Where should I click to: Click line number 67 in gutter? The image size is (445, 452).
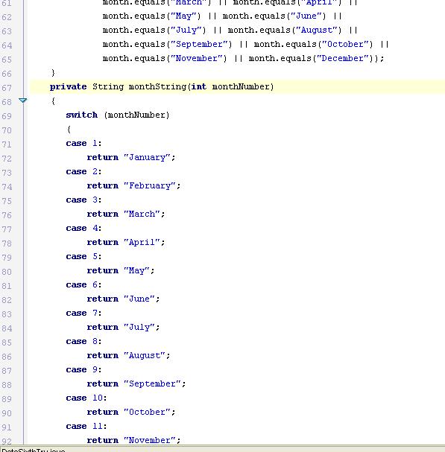click(x=7, y=88)
